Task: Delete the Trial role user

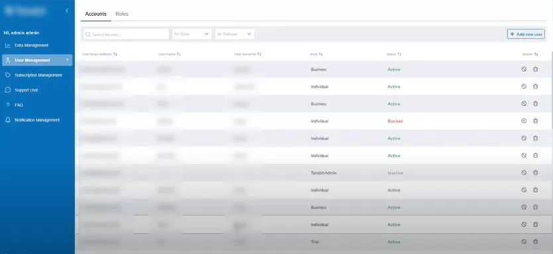Action: (535, 241)
